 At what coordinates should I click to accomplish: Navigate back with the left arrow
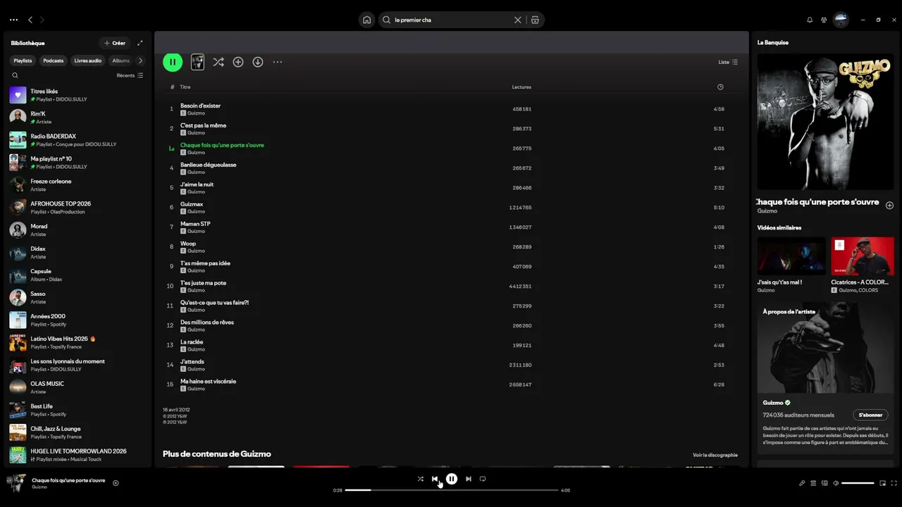point(30,20)
